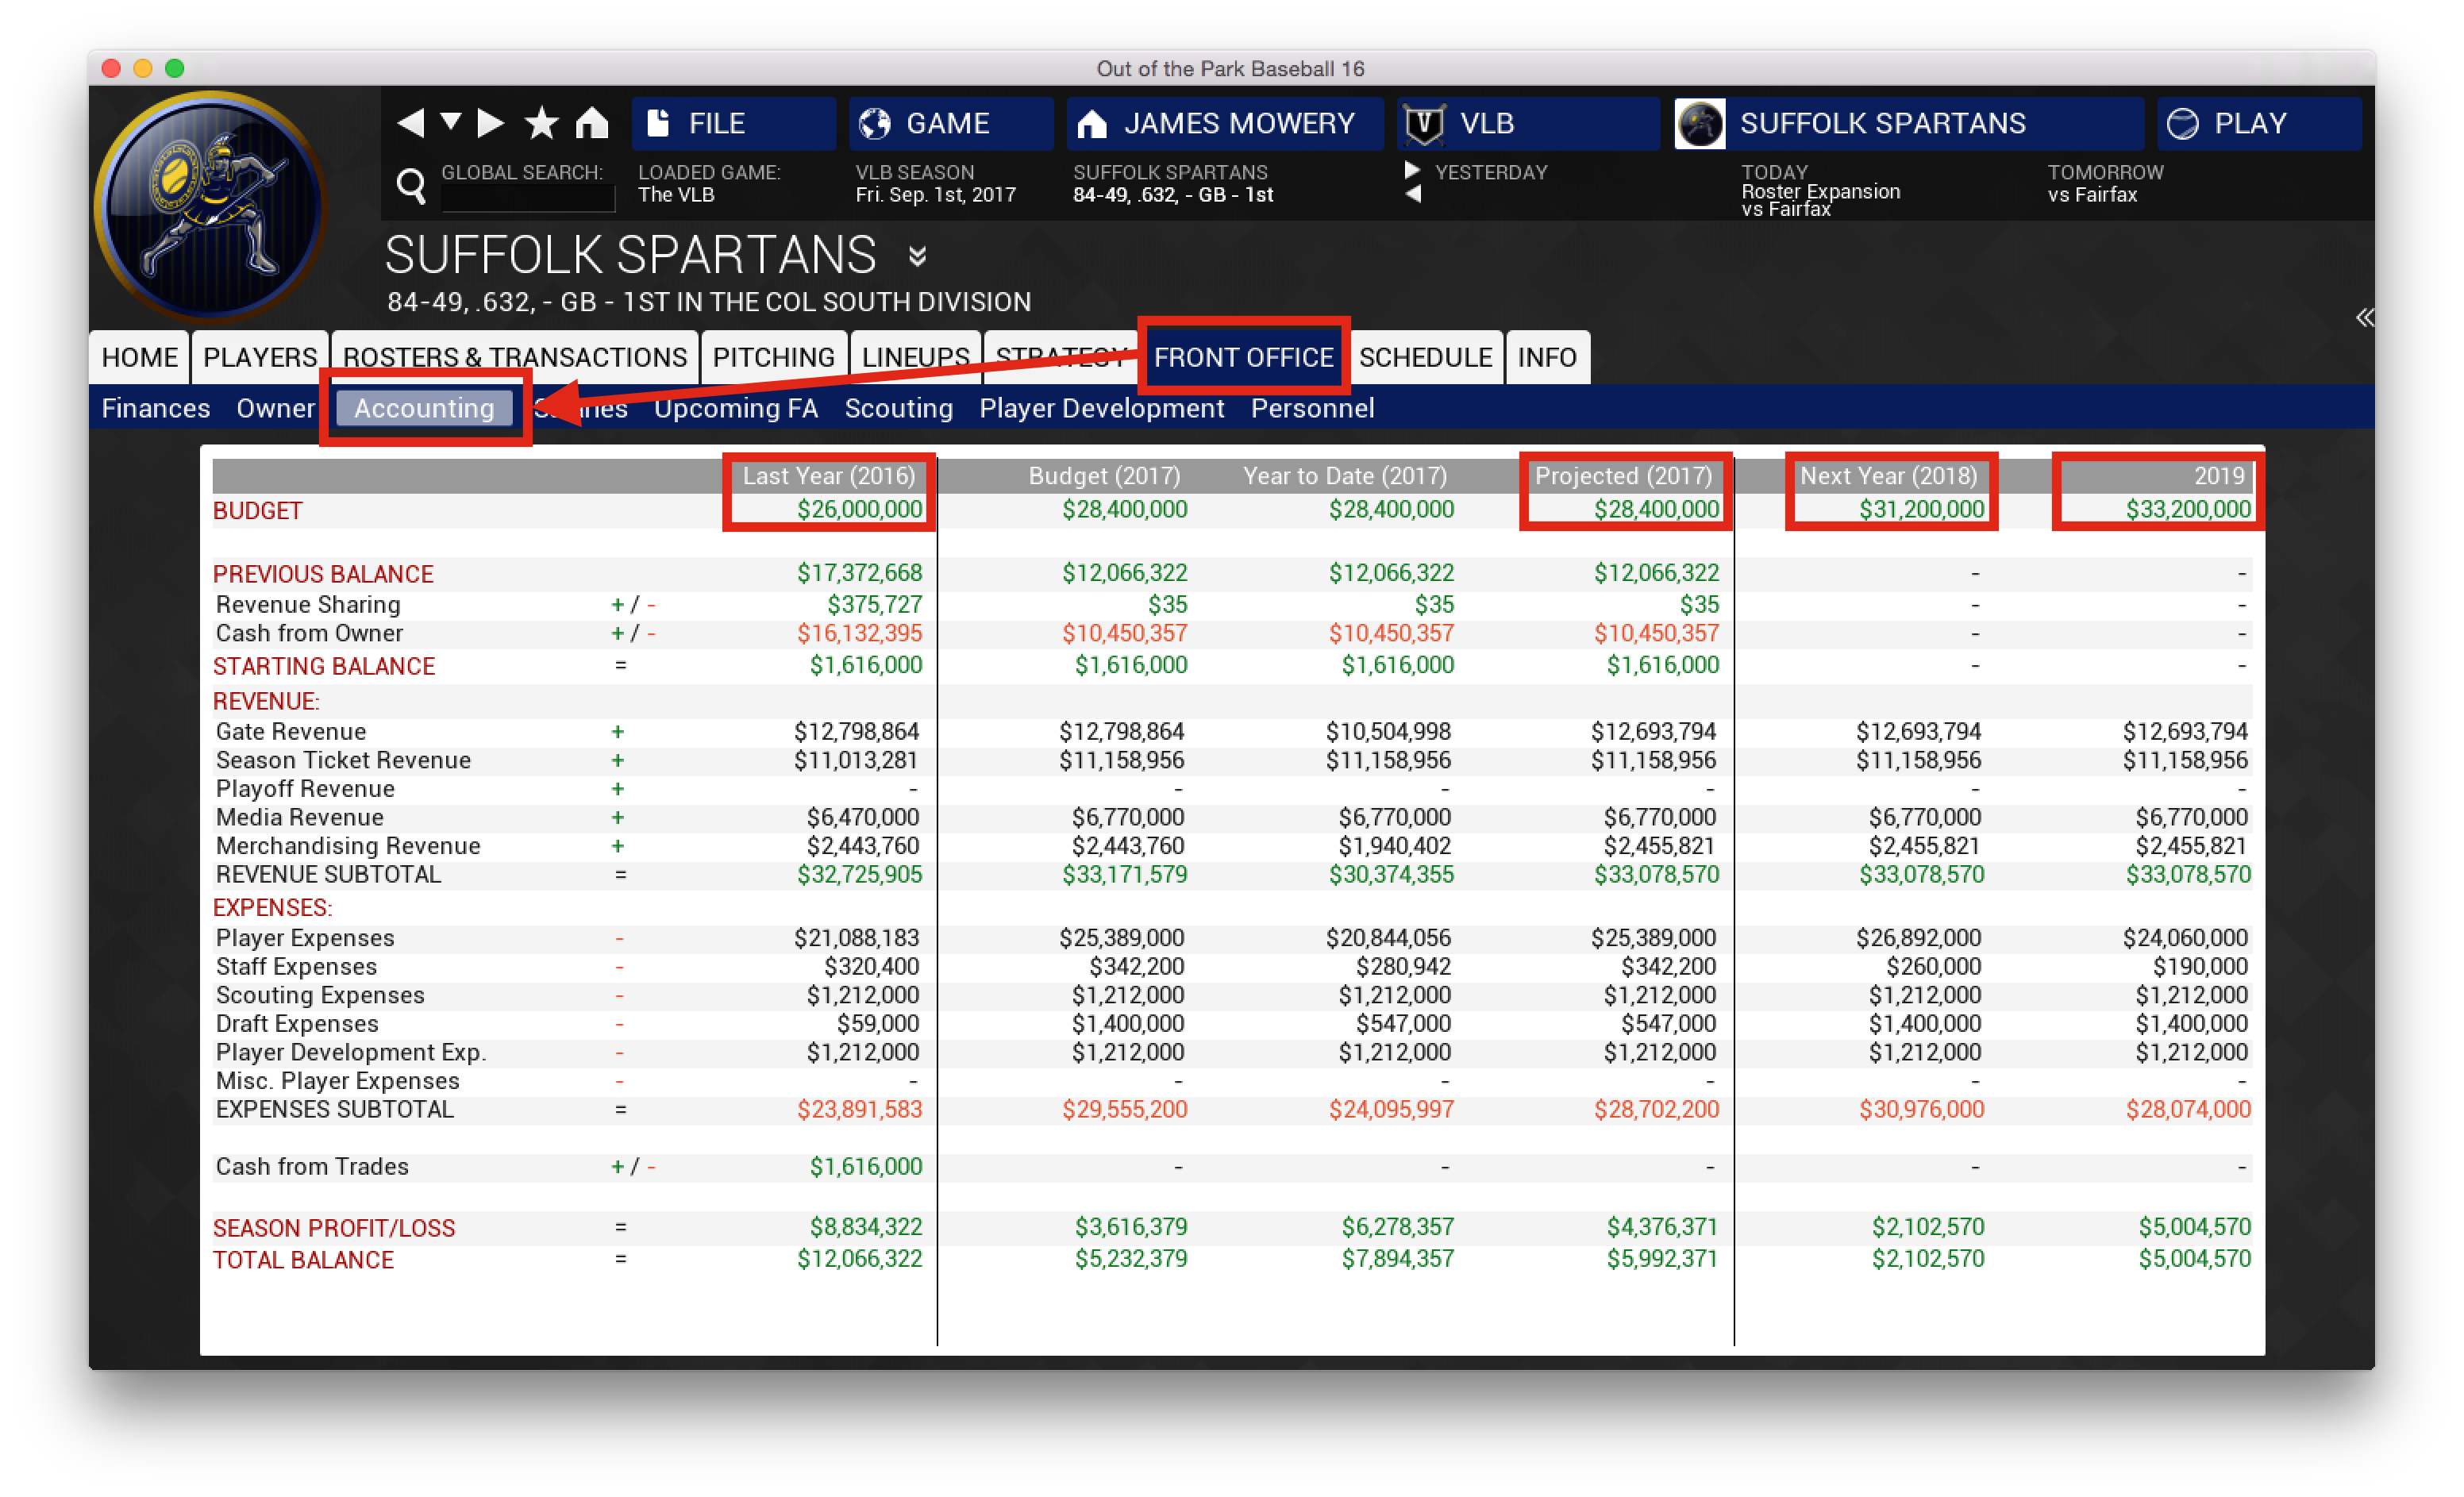
Task: Click the Projected (2017) column header
Action: tap(1623, 476)
